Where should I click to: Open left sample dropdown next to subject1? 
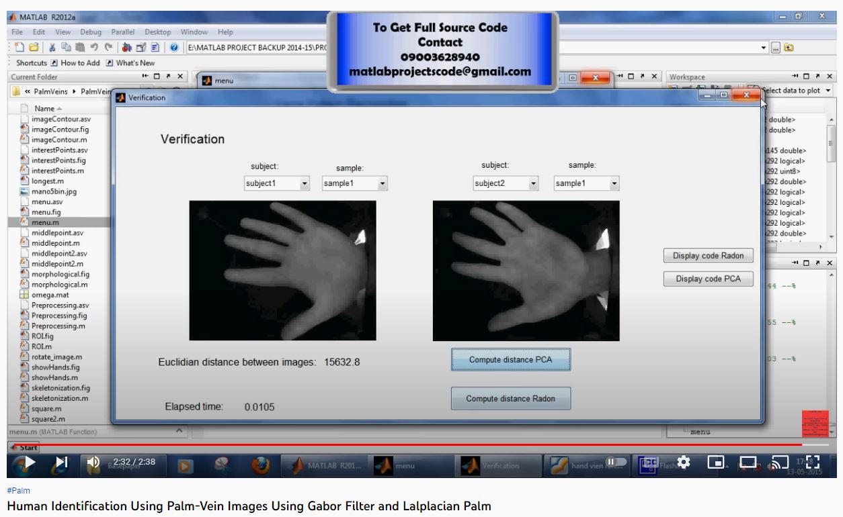click(x=355, y=183)
